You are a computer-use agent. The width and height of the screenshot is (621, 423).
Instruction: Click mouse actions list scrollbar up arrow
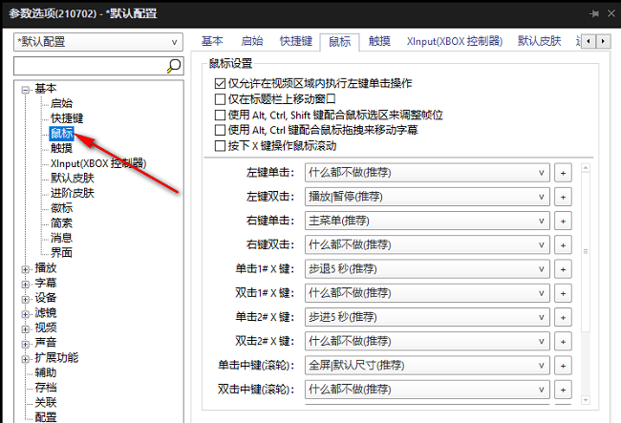pos(586,168)
